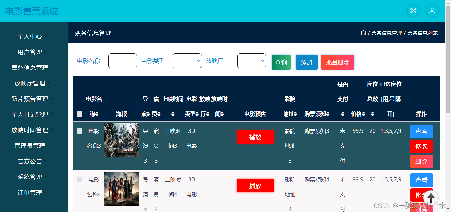Click the home icon in breadcrumb
Screen dimensions: 451x212
point(363,33)
